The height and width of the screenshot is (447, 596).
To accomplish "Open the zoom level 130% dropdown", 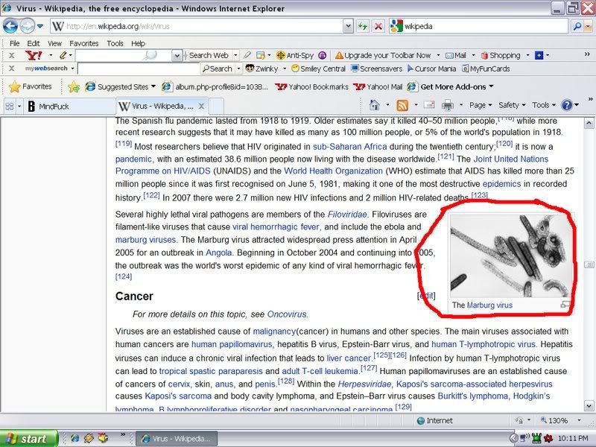I will [x=580, y=420].
